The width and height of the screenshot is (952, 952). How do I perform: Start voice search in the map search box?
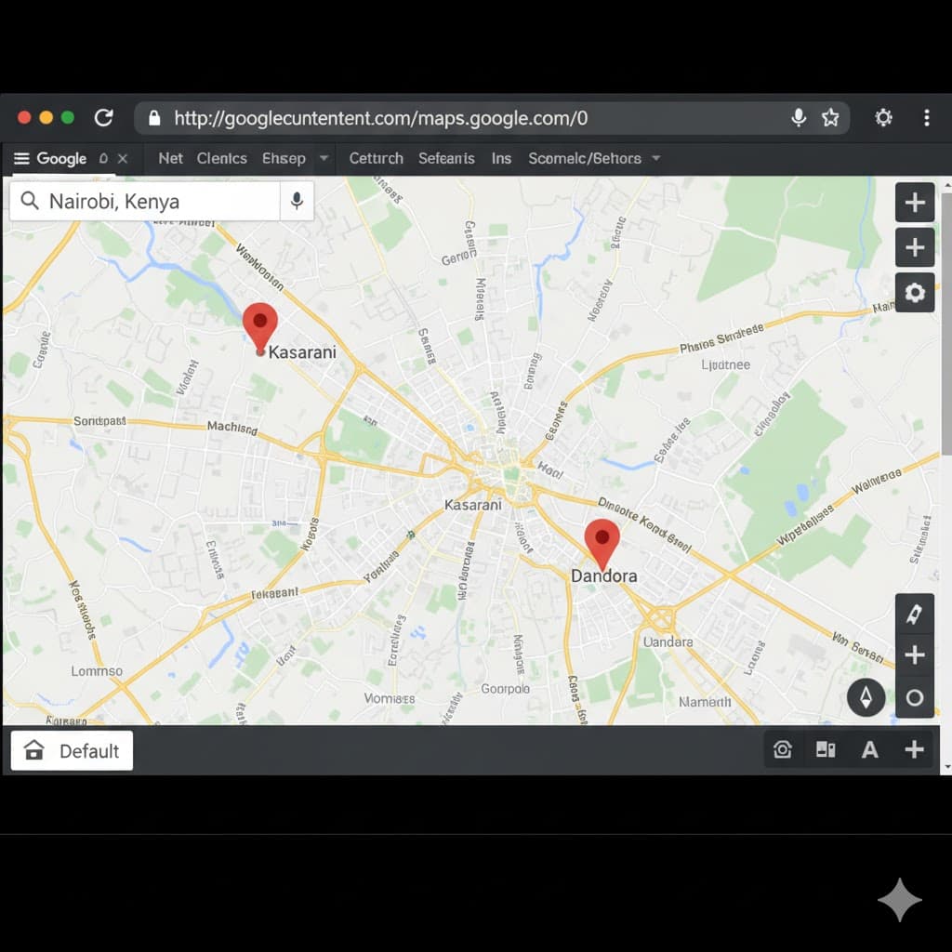click(x=297, y=201)
